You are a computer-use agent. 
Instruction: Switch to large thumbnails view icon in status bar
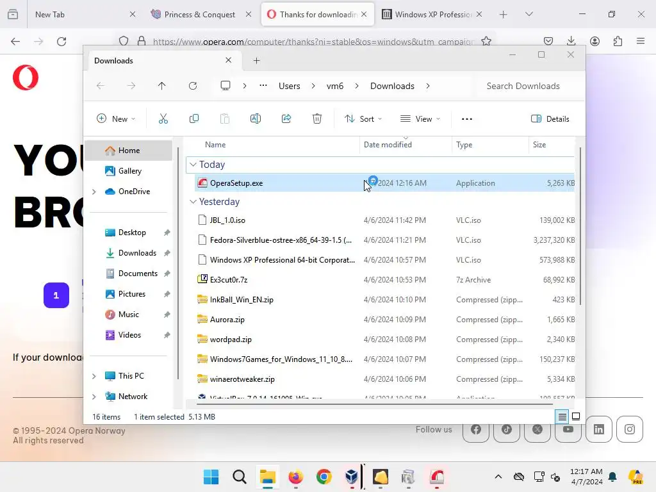(x=576, y=416)
